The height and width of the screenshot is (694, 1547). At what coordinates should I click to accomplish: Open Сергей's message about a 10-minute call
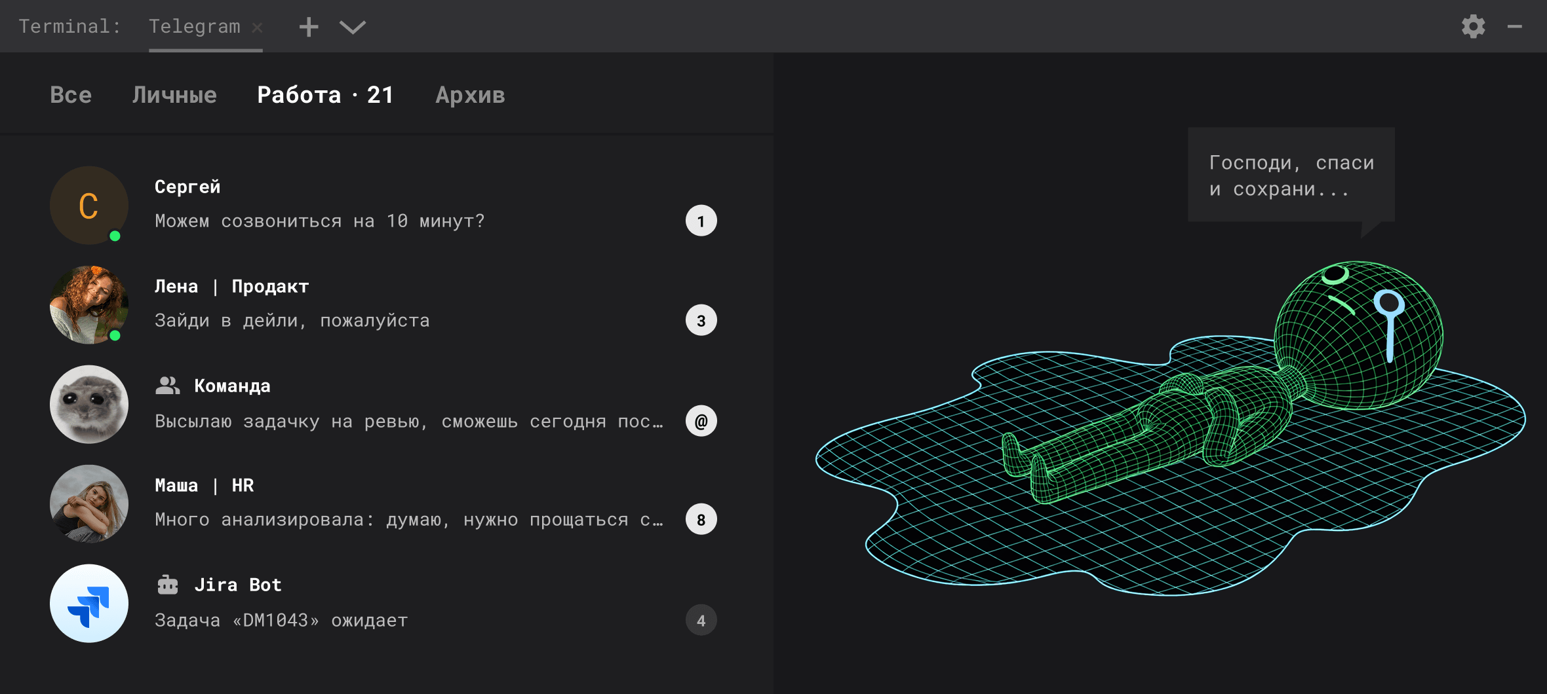(x=320, y=221)
